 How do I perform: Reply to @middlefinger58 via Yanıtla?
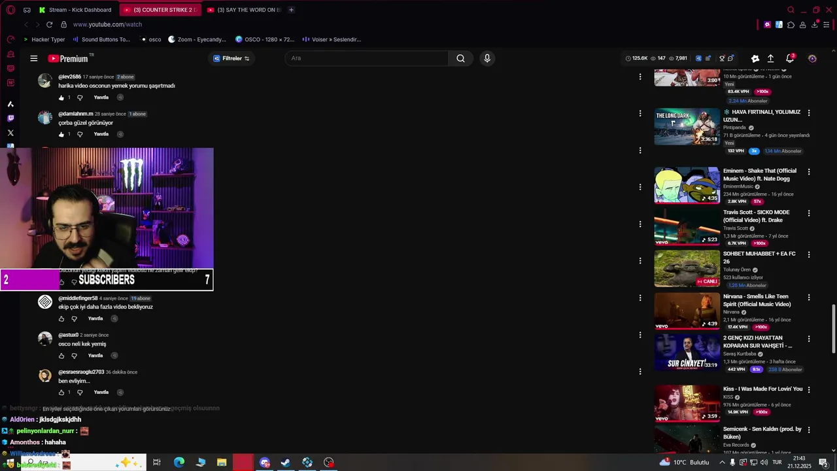pyautogui.click(x=95, y=319)
